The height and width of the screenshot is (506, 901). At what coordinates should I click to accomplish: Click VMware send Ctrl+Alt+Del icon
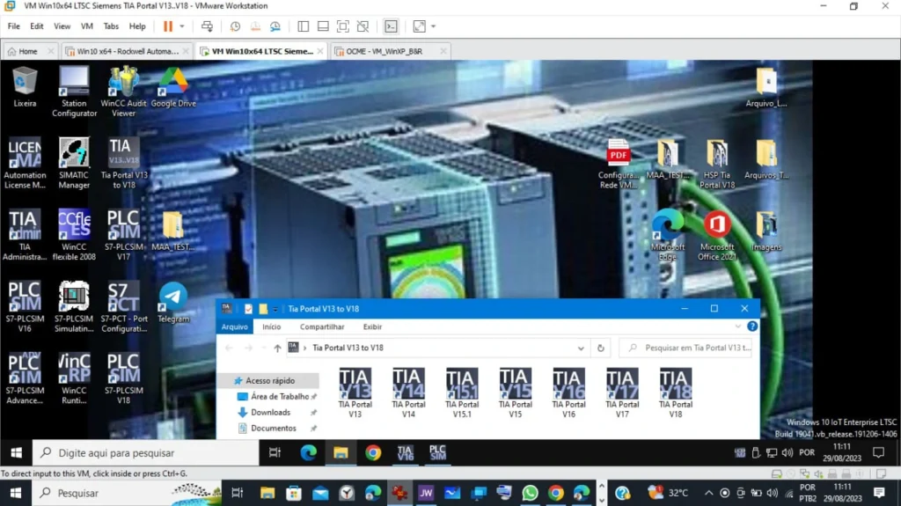point(207,26)
